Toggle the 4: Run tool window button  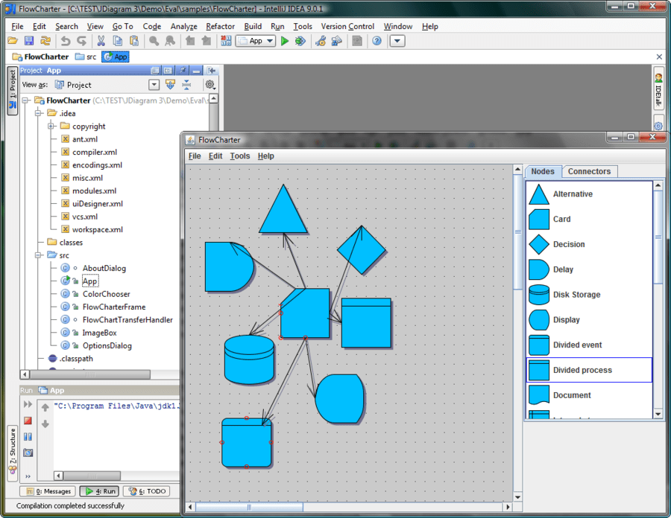[x=100, y=491]
